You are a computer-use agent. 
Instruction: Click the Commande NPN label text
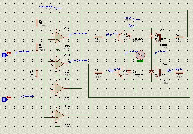point(80,60)
